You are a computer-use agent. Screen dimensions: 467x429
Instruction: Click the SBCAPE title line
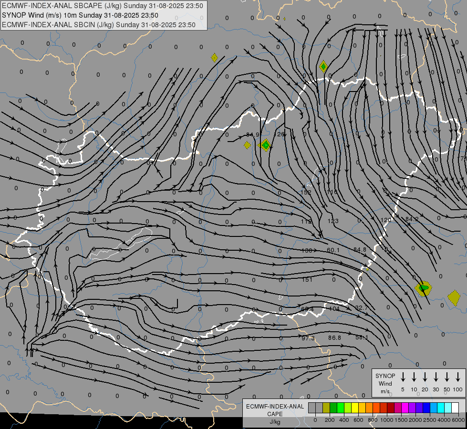tap(103, 6)
